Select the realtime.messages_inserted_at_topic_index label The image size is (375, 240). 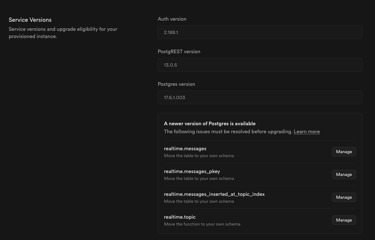(214, 194)
